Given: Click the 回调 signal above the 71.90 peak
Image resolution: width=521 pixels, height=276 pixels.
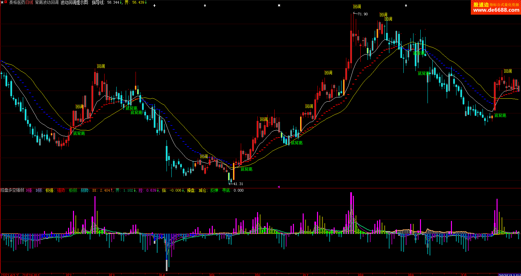Looking at the screenshot, I should (x=357, y=7).
